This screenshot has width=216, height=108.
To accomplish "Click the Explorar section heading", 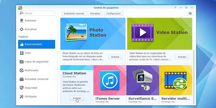I will coord(23,37).
